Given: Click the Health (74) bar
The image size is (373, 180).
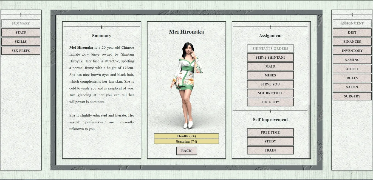Looking at the screenshot, I should click(187, 136).
